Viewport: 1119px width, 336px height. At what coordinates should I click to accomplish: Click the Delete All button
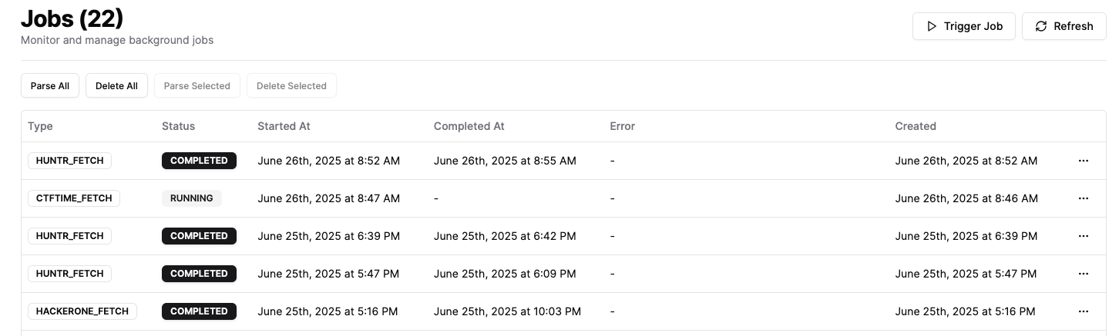click(x=116, y=86)
